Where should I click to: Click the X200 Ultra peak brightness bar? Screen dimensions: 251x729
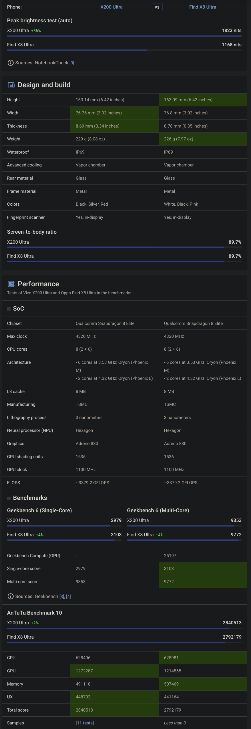[124, 36]
